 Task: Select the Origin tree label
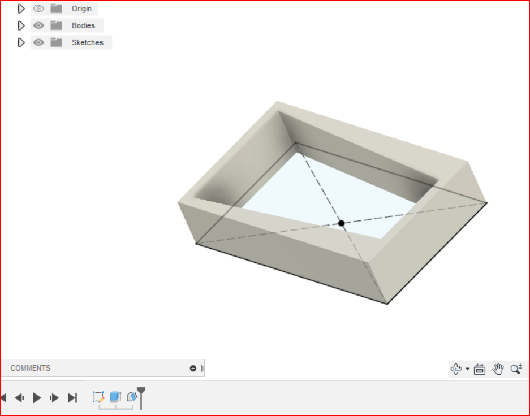pos(81,8)
